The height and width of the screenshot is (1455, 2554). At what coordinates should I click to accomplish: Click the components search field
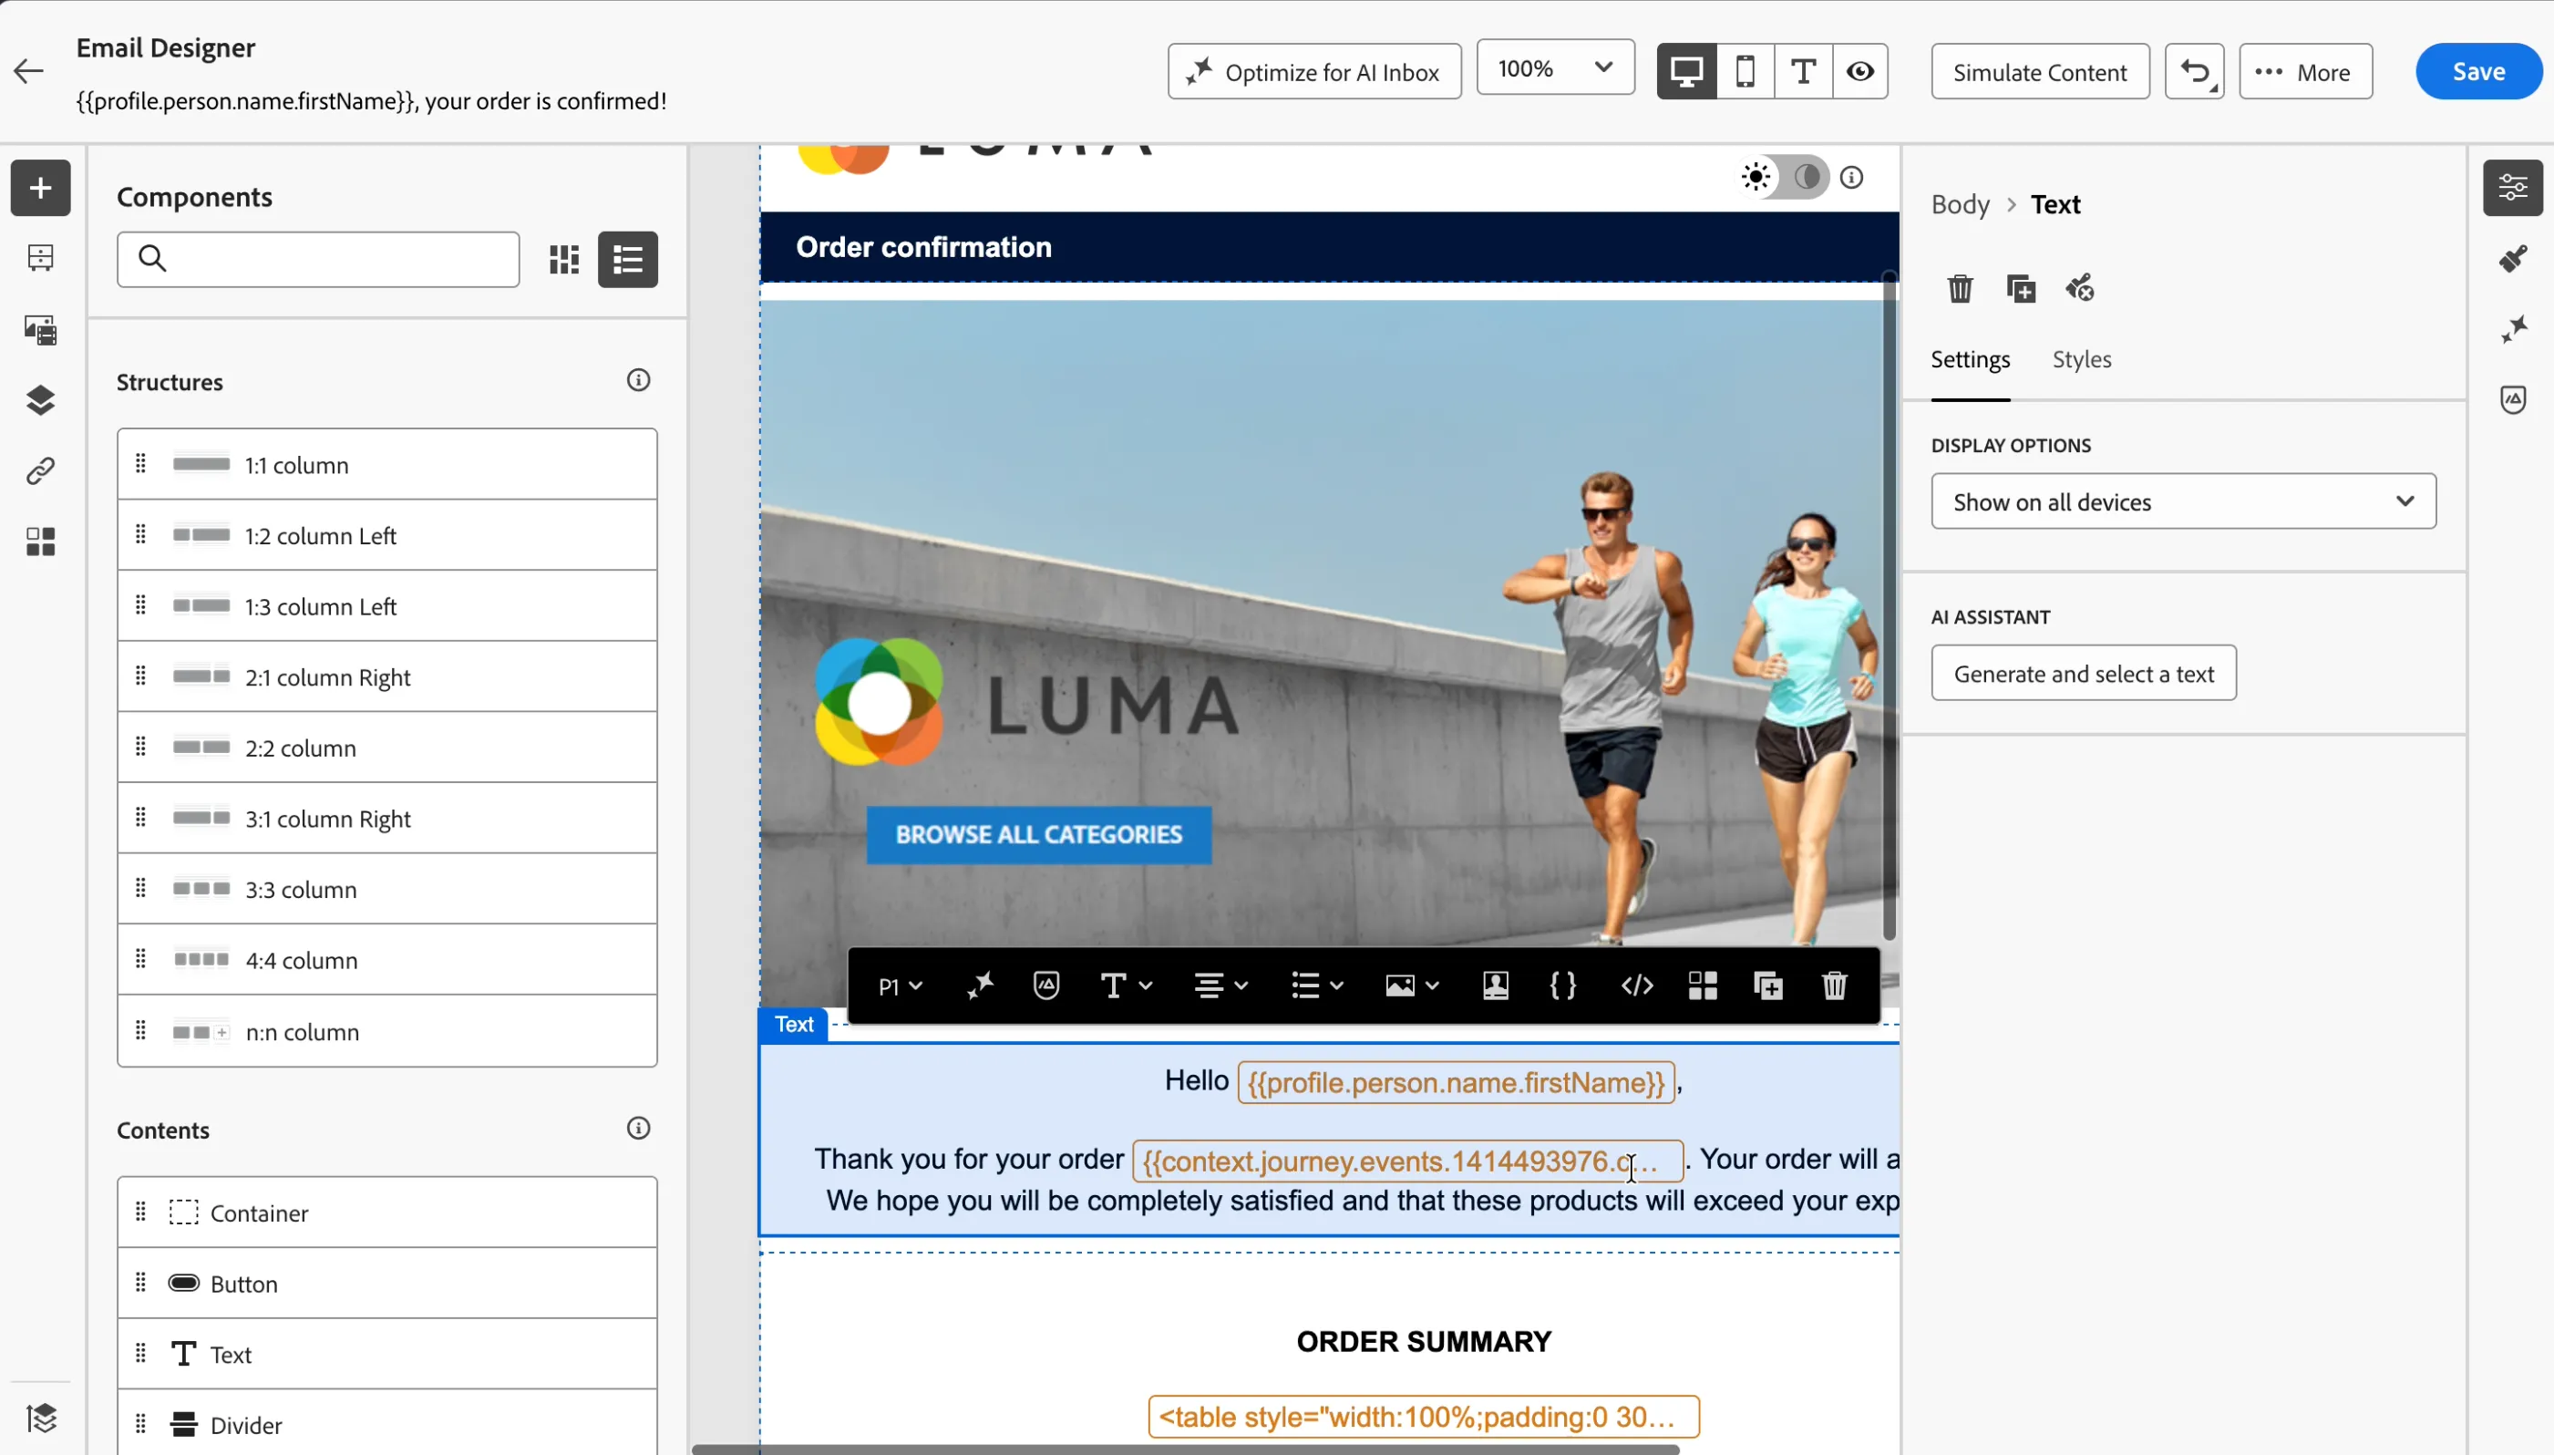coord(317,260)
